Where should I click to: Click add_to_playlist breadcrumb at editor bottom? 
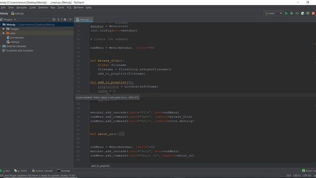pyautogui.click(x=100, y=166)
